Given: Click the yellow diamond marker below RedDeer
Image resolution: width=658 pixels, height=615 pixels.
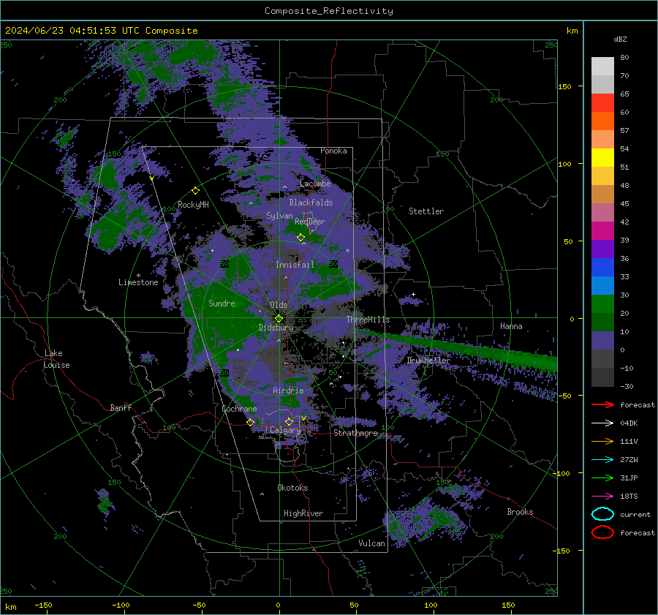Looking at the screenshot, I should 301,238.
